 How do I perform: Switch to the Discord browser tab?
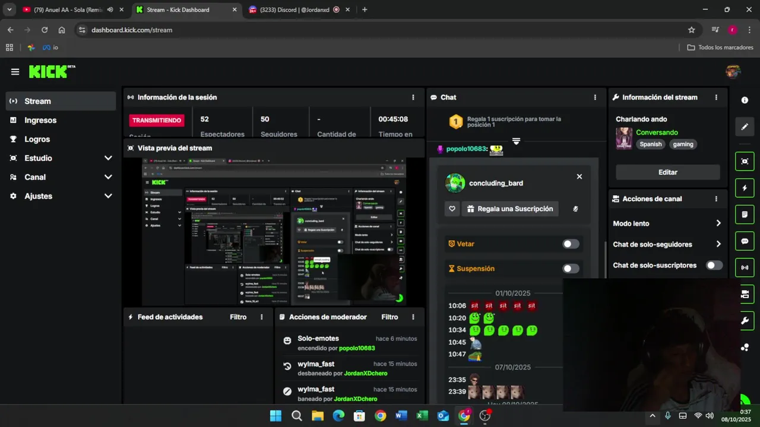[x=293, y=9]
